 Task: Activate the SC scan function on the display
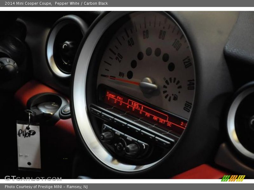(169, 123)
